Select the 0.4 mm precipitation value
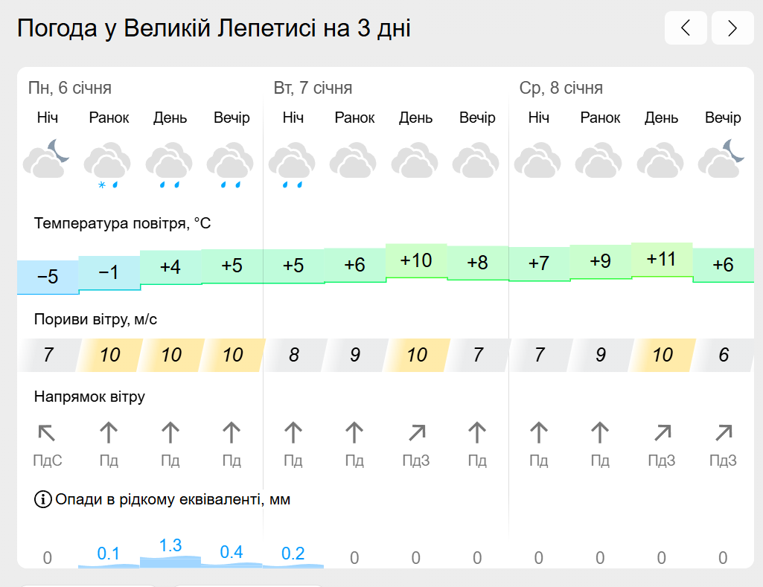Viewport: 763px width, 587px height. pos(232,552)
